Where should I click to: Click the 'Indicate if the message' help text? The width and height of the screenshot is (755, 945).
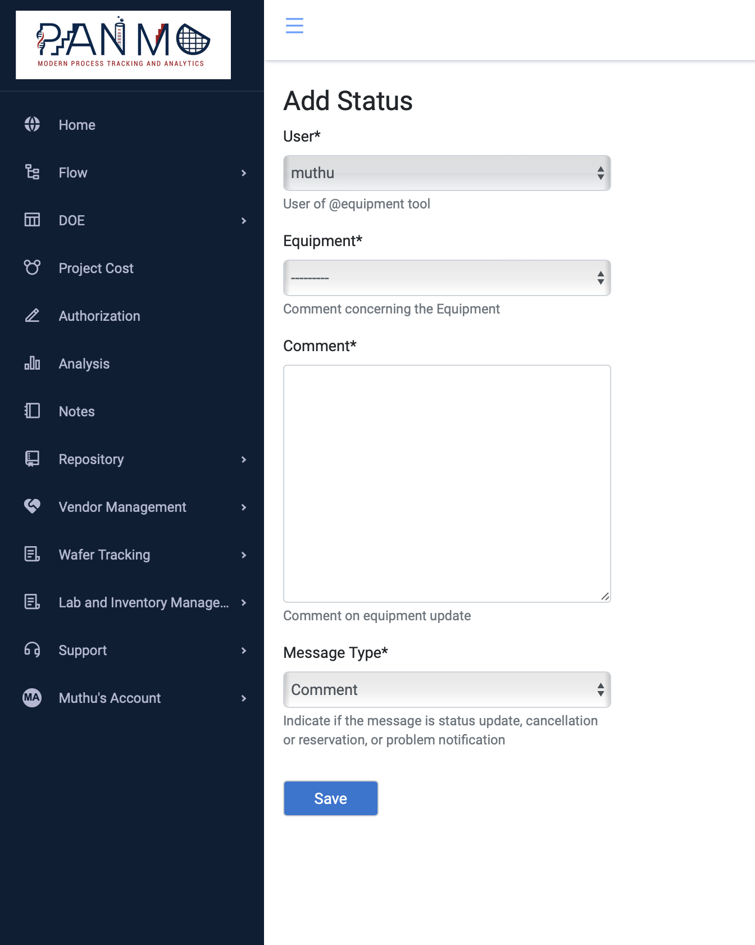coord(440,730)
